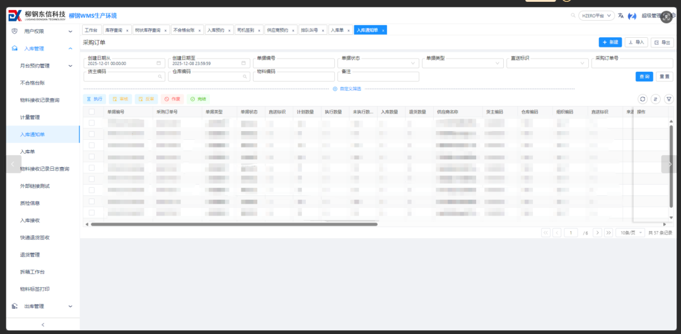
Task: Open the calendar picker for 创建日期至
Action: (243, 63)
